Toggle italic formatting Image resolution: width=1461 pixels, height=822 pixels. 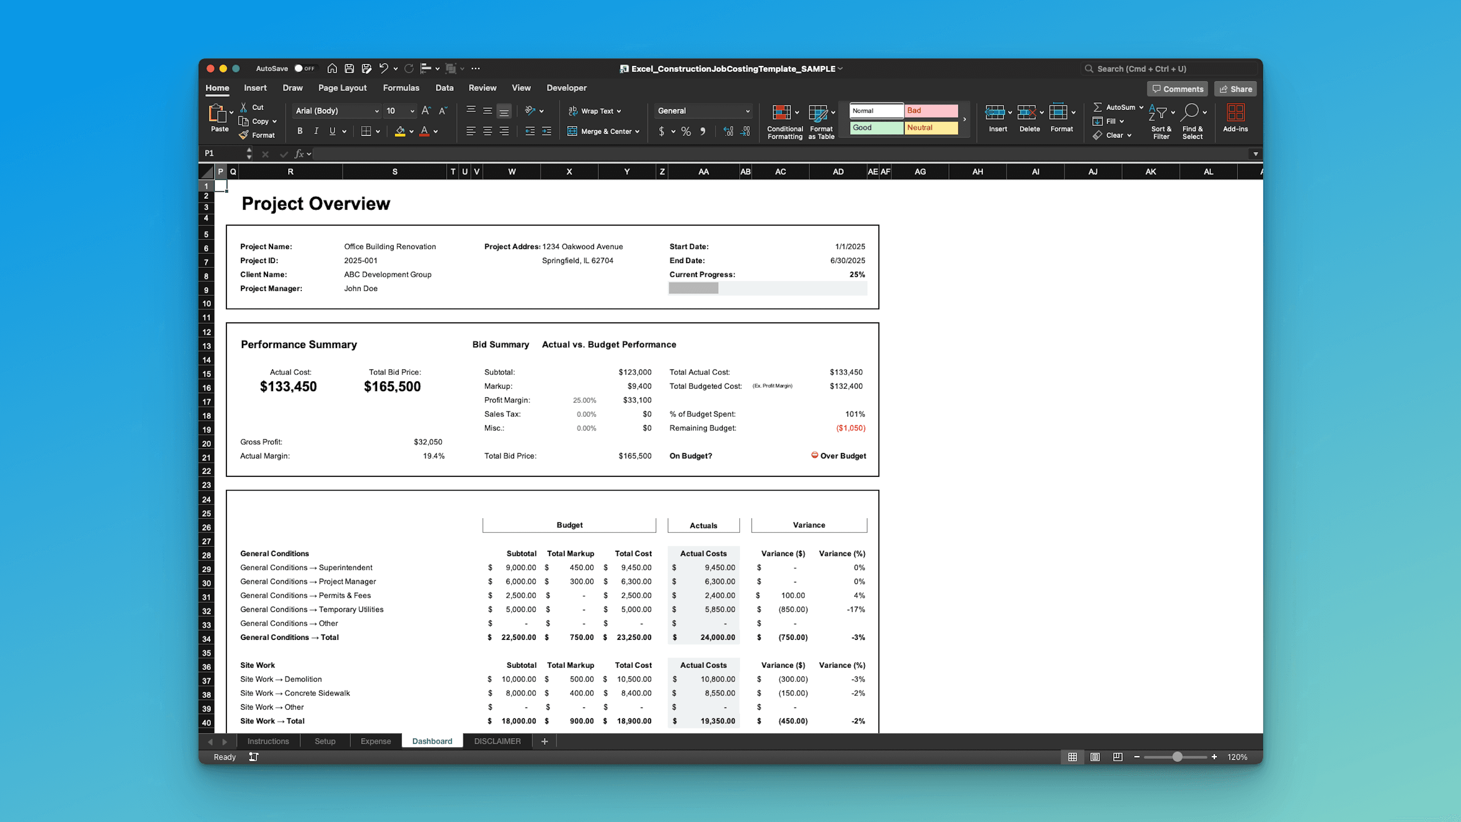tap(316, 131)
